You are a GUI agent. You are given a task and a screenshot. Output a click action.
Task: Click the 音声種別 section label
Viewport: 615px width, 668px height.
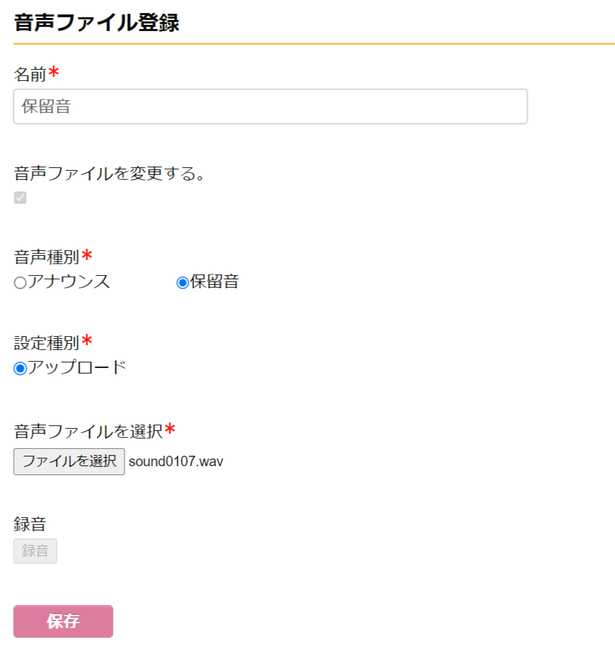(x=46, y=258)
